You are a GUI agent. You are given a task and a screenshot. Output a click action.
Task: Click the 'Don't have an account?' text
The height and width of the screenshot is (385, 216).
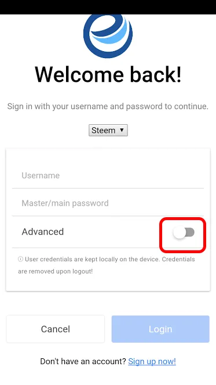point(83,361)
